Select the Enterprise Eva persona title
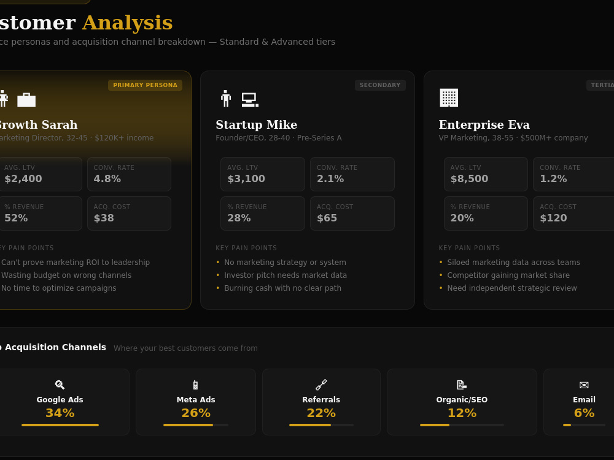 (x=484, y=125)
